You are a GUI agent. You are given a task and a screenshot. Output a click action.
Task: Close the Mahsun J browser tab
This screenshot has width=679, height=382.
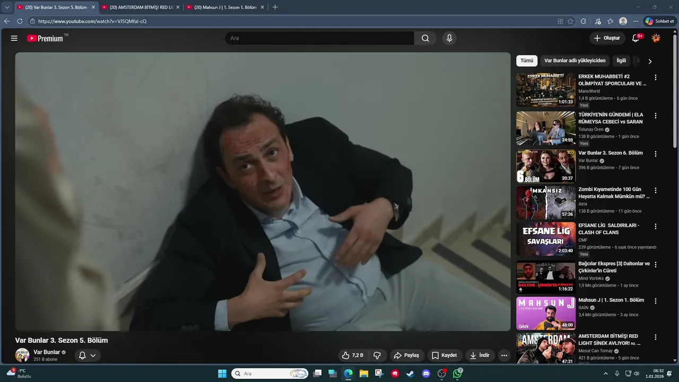(262, 7)
